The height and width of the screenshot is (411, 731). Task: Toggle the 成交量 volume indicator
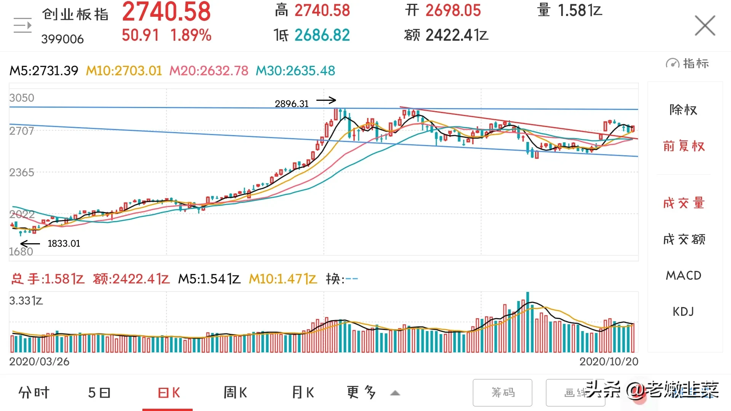(684, 203)
